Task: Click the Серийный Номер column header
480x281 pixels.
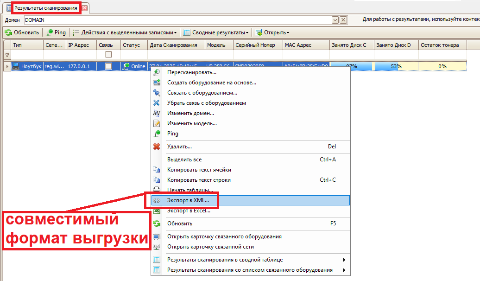Action: click(x=258, y=45)
